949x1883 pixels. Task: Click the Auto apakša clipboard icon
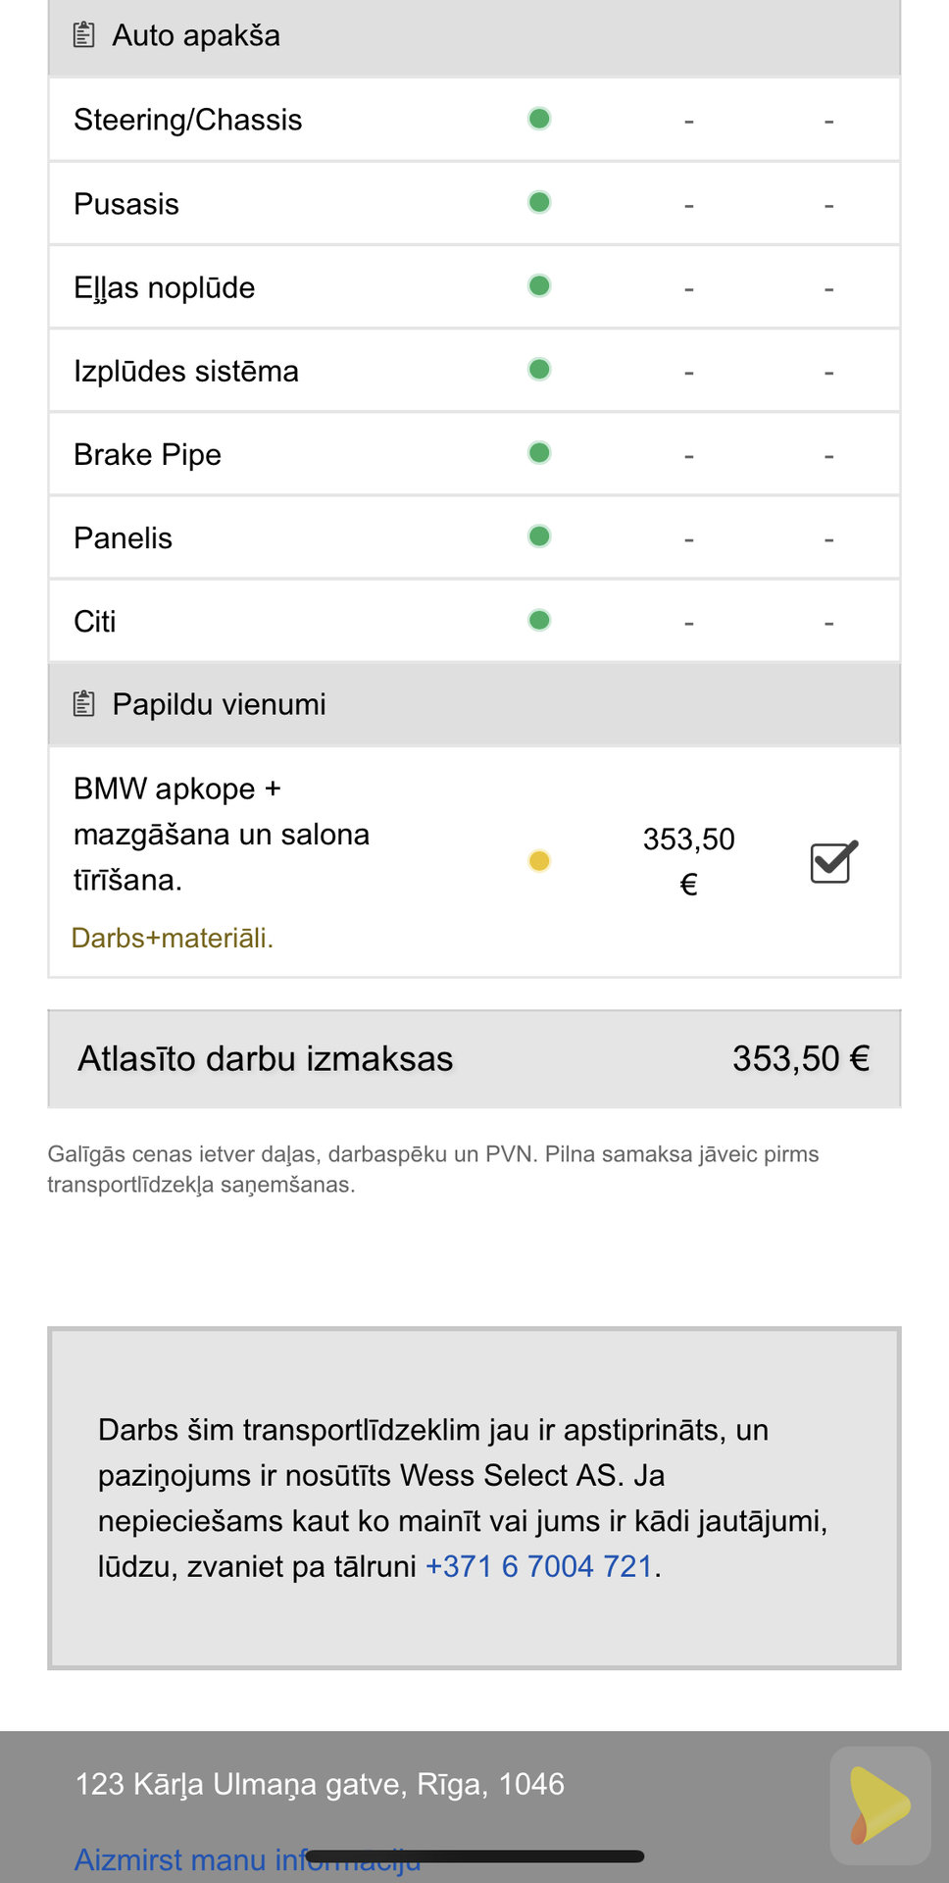[x=84, y=35]
